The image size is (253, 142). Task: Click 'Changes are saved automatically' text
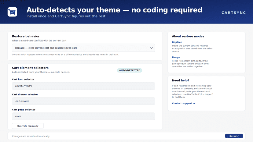31,136
